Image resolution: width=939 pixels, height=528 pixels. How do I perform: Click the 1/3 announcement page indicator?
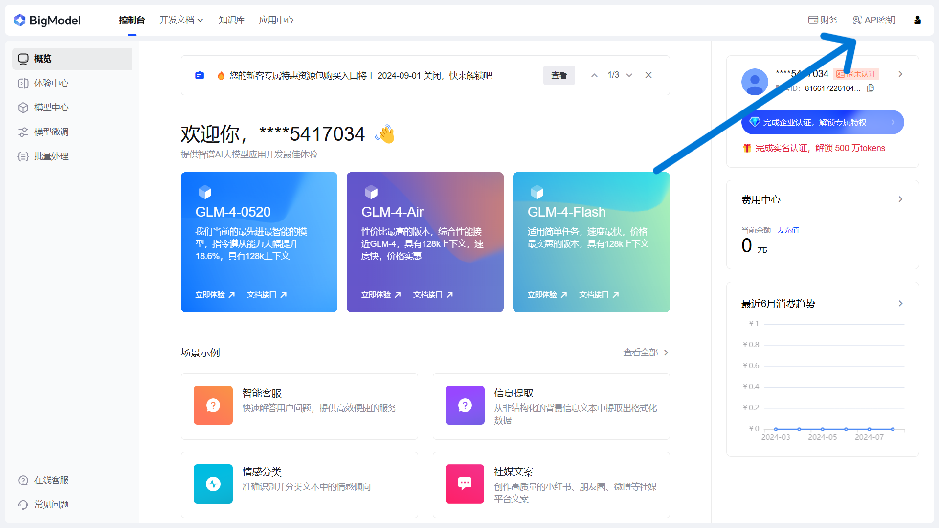tap(613, 75)
